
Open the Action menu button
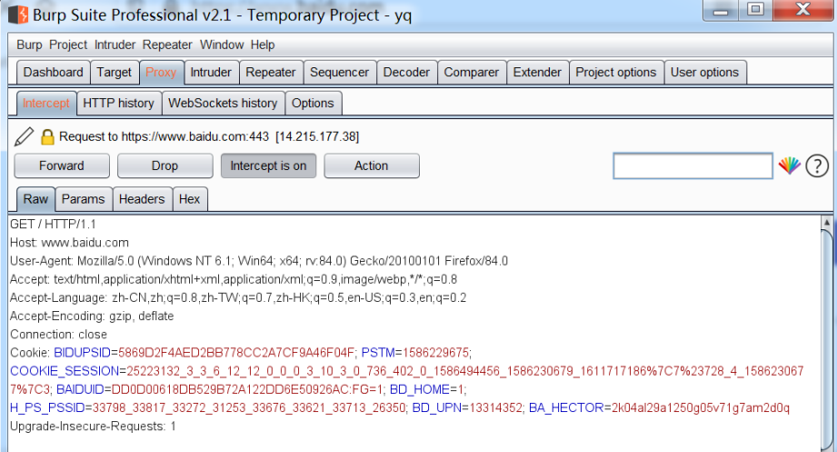point(372,166)
